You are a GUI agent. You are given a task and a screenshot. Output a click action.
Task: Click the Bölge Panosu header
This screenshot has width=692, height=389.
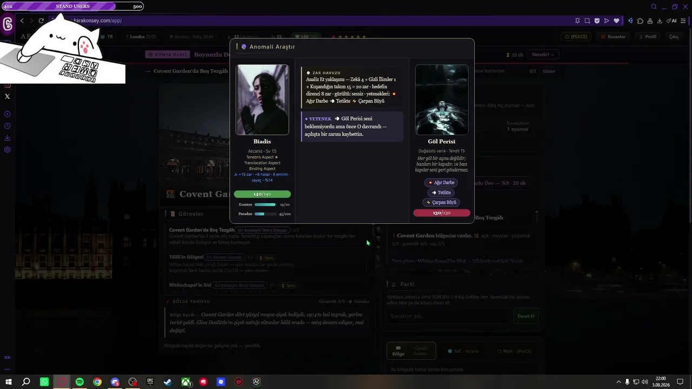(191, 301)
